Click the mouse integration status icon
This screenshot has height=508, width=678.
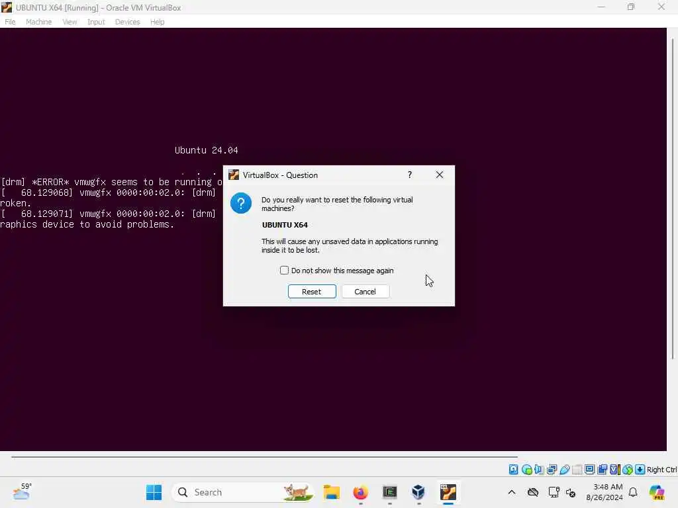click(x=628, y=470)
